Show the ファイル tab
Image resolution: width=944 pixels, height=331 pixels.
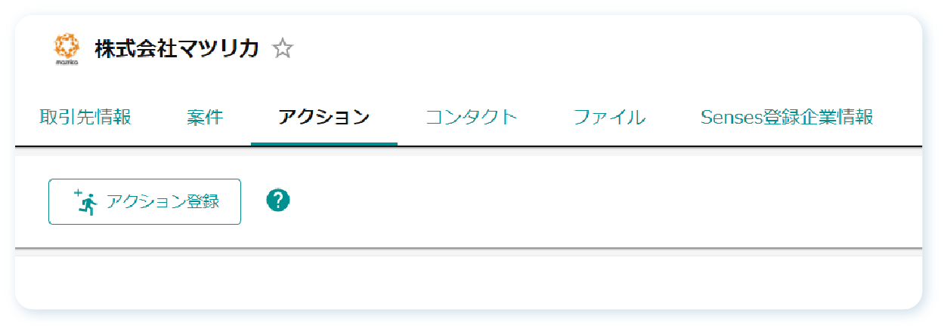coord(609,118)
